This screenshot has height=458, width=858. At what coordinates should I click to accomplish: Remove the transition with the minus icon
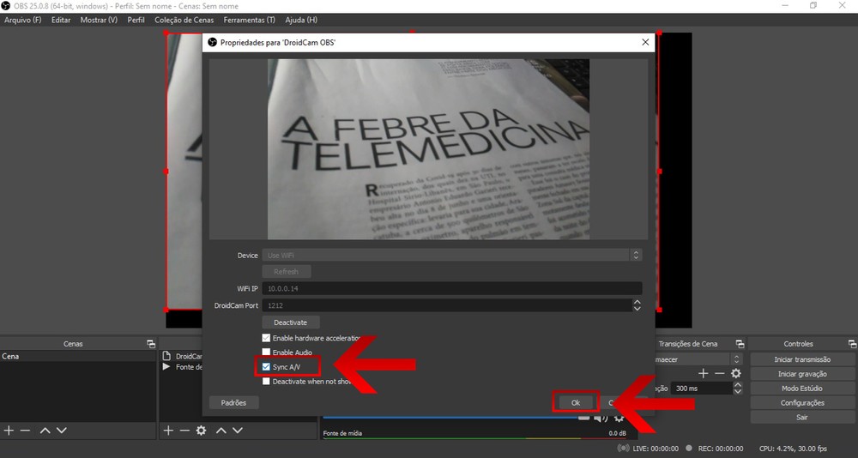pyautogui.click(x=720, y=373)
